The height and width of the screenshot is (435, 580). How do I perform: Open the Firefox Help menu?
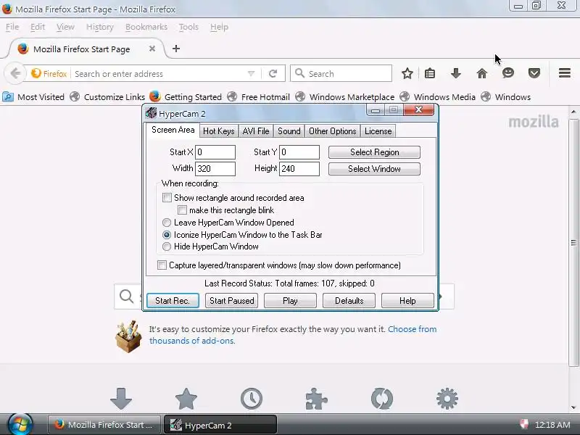point(219,27)
